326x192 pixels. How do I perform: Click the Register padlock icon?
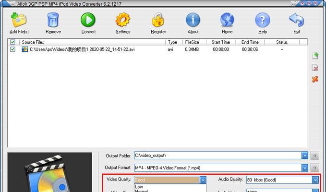[x=158, y=20]
